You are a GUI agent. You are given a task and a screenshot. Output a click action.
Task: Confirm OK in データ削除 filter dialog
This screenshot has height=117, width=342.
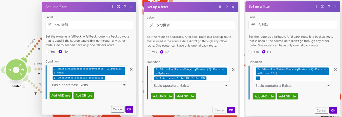[x=333, y=110]
